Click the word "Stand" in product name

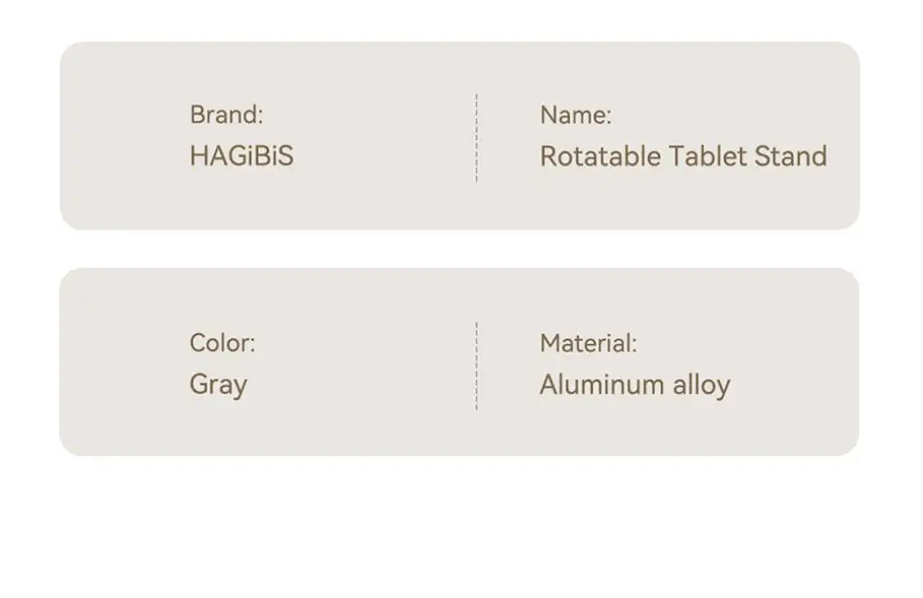[791, 156]
